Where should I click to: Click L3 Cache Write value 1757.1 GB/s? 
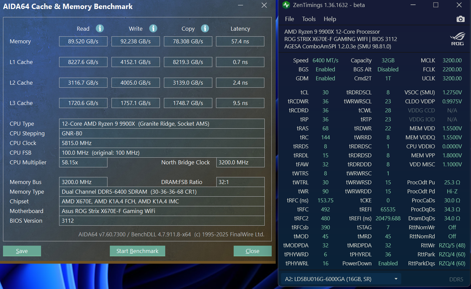pos(136,103)
